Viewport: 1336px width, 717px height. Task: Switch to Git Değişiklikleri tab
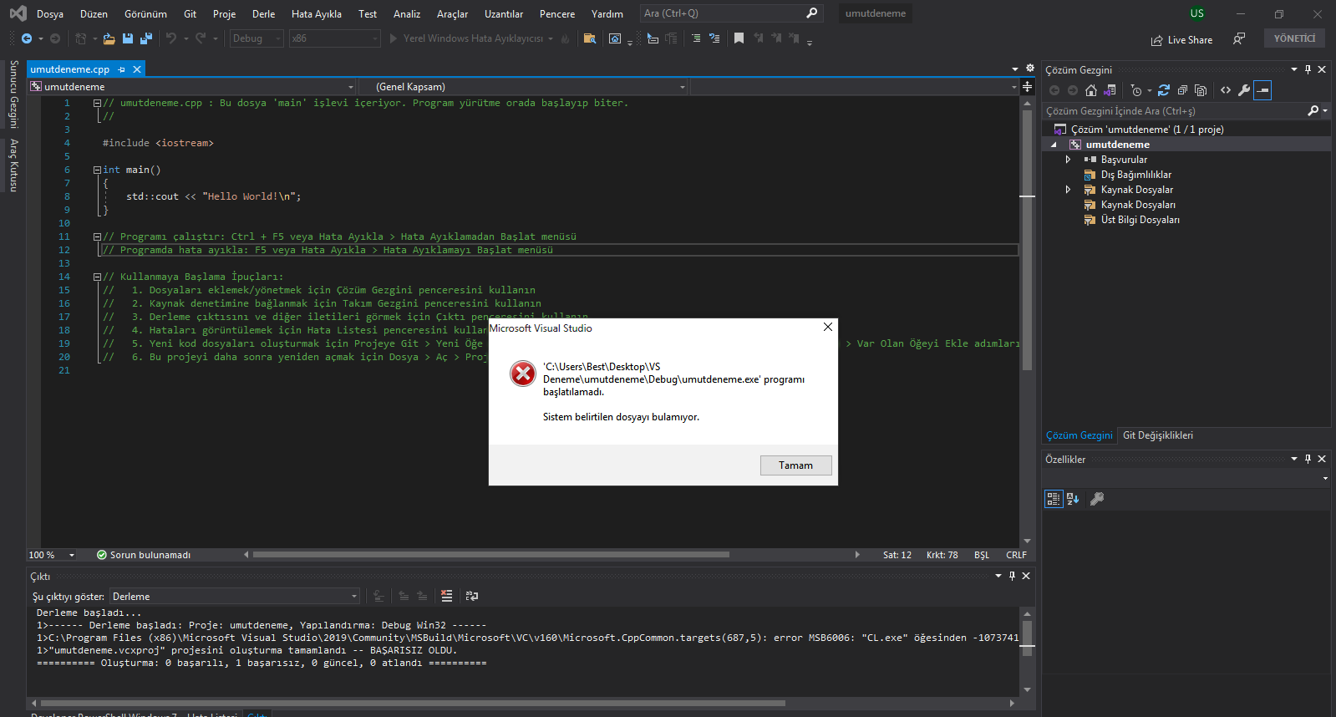pyautogui.click(x=1158, y=435)
